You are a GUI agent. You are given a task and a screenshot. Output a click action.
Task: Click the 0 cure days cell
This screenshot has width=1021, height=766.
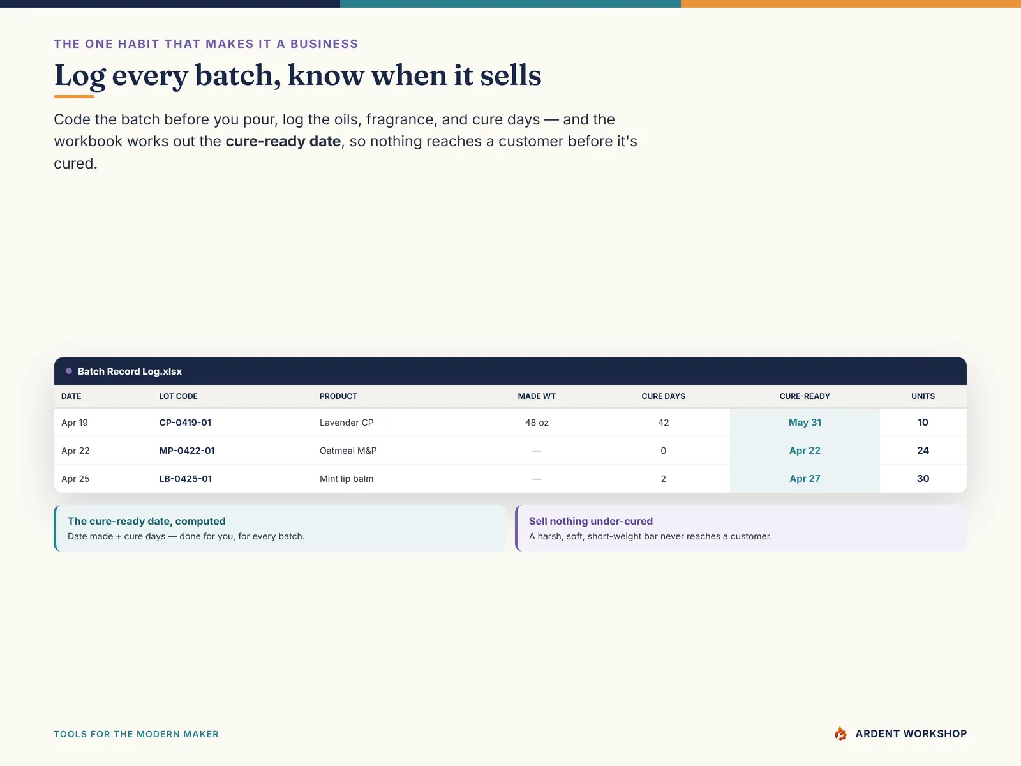pos(663,451)
